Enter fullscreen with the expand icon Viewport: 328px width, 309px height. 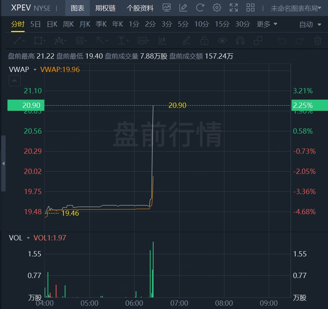click(234, 8)
